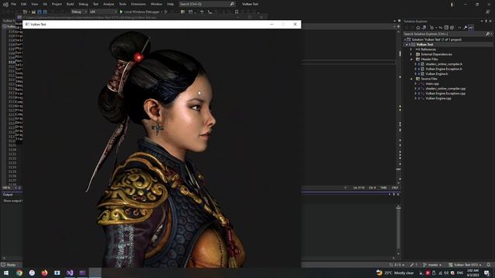Click weather widget Mostly clear
This screenshot has width=495, height=278.
point(395,273)
